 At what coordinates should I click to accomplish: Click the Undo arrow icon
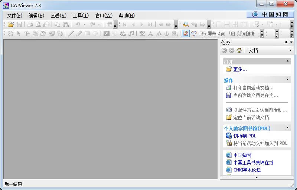pyautogui.click(x=78, y=24)
